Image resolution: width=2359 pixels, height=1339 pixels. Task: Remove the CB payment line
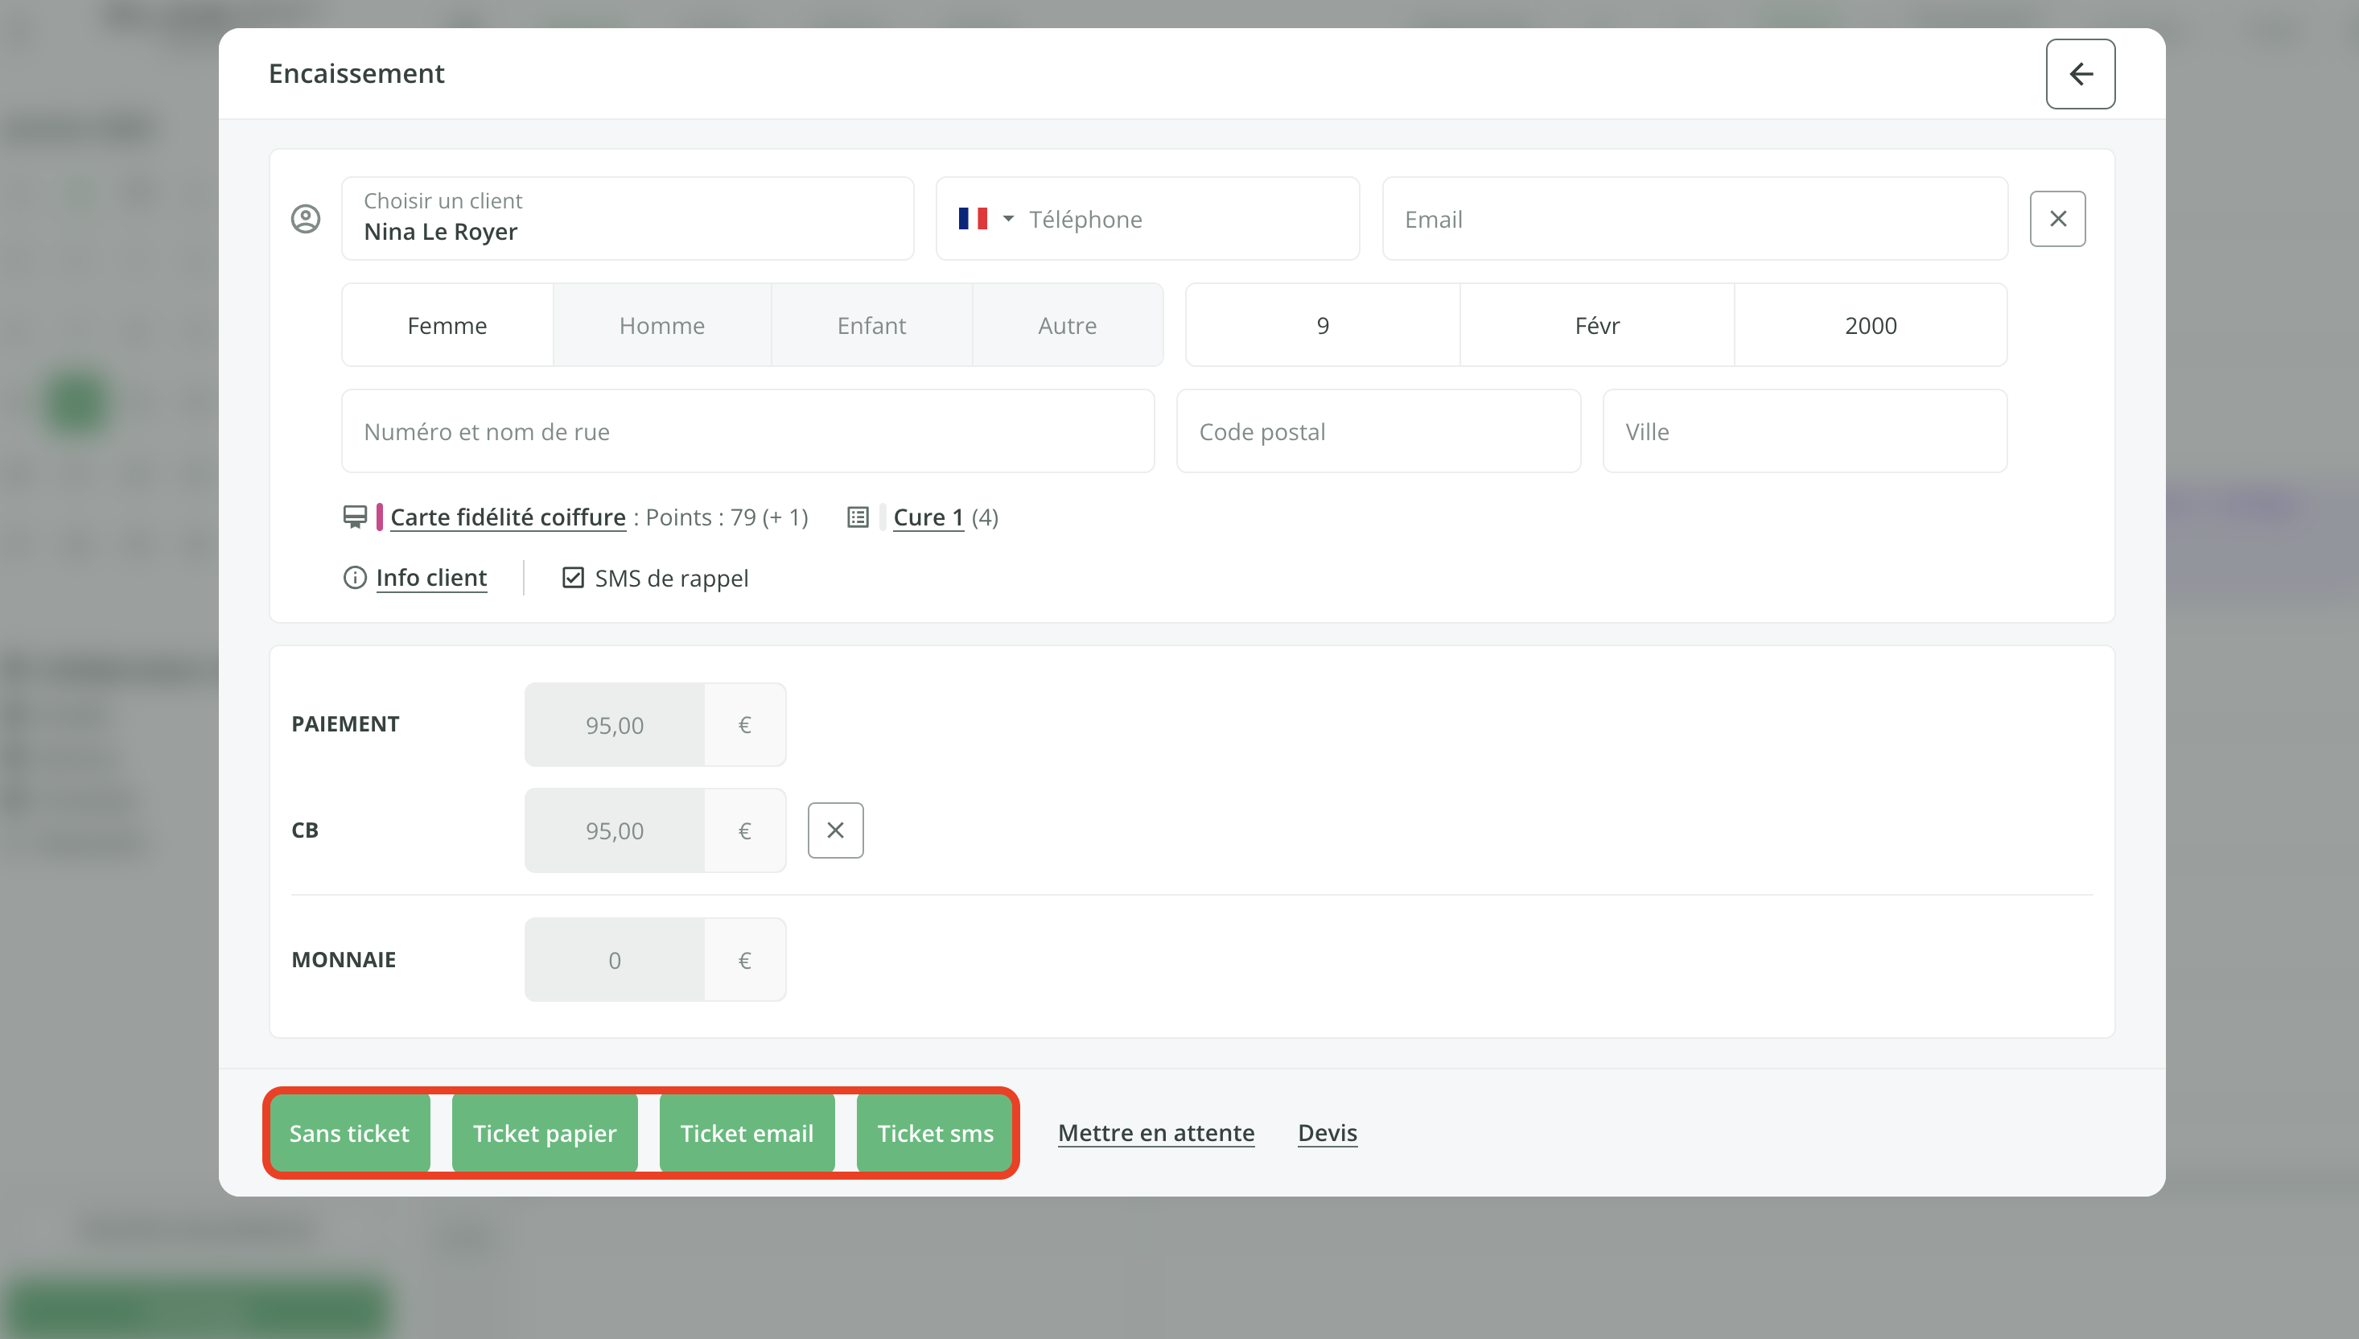(x=835, y=830)
